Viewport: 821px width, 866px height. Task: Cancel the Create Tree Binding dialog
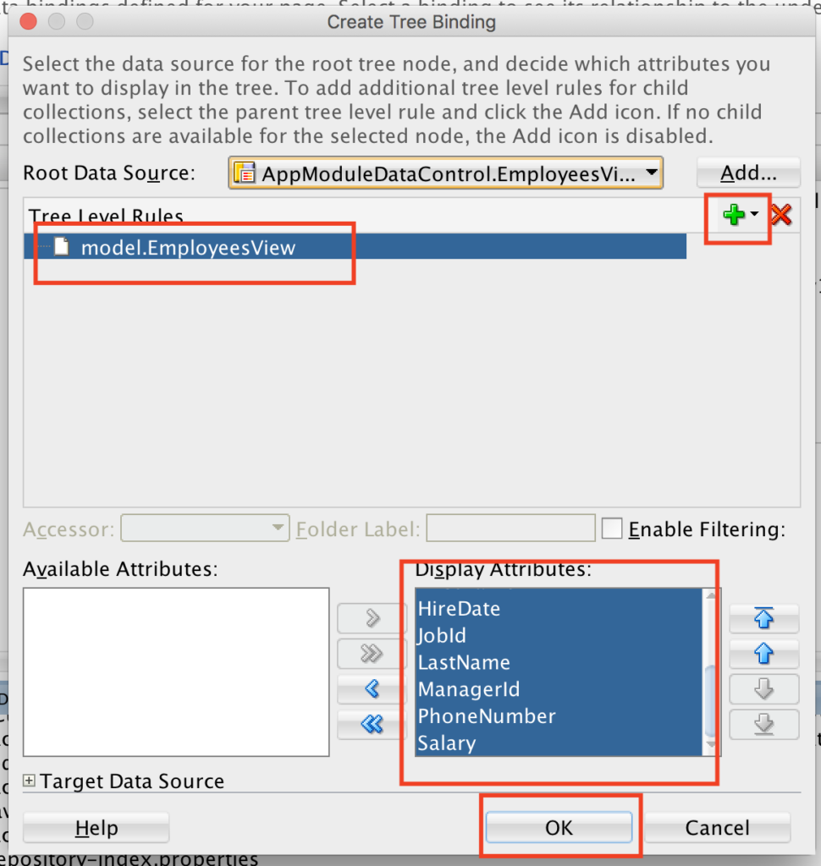(x=716, y=827)
